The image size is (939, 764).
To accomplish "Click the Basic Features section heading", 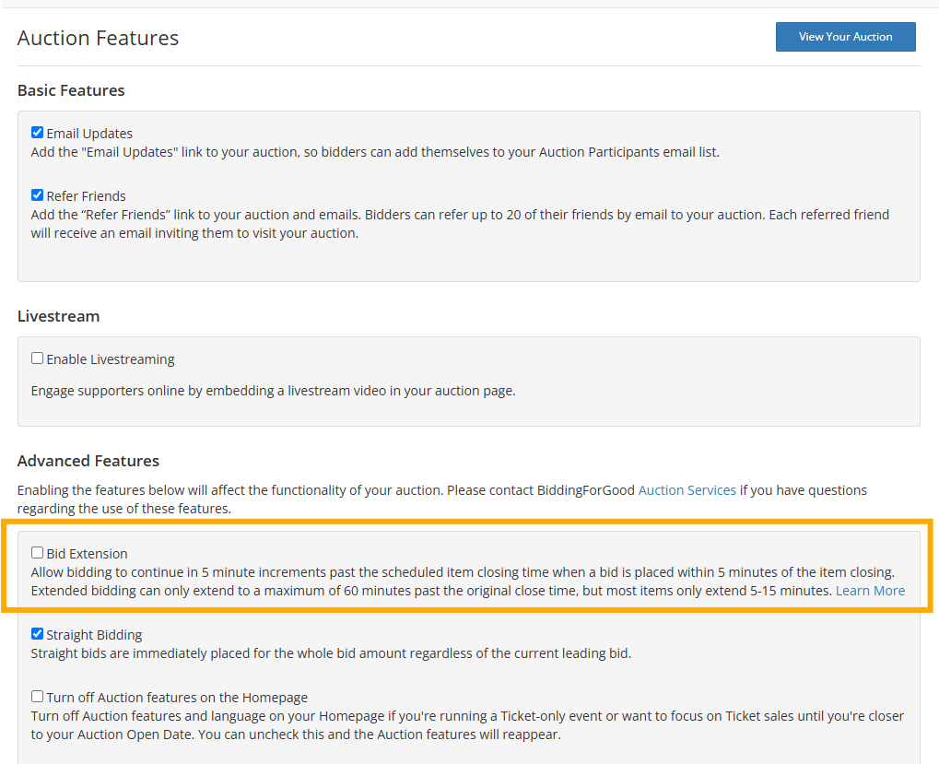I will [71, 90].
